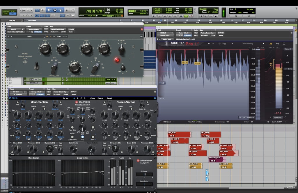This screenshot has height=193, width=298.
Task: Select bx_digital settings slot B
Action: coord(77,98)
